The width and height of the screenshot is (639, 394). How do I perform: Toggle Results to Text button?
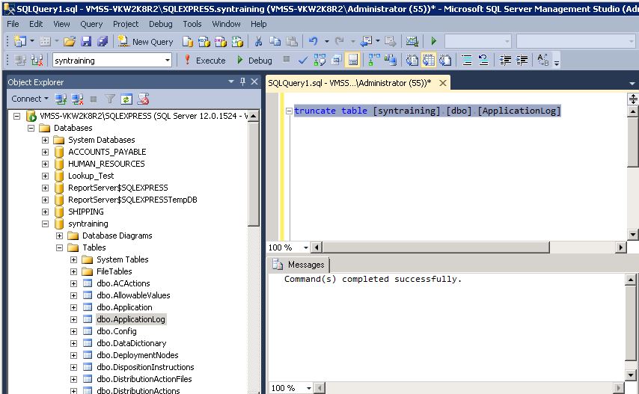(412, 61)
